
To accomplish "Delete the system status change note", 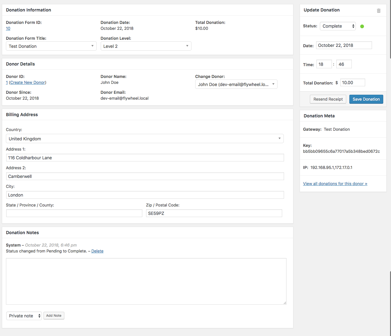I will click(97, 251).
